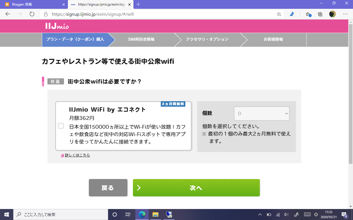Open the Favorites list icon
Viewport: 353px width, 220px height.
308,14
